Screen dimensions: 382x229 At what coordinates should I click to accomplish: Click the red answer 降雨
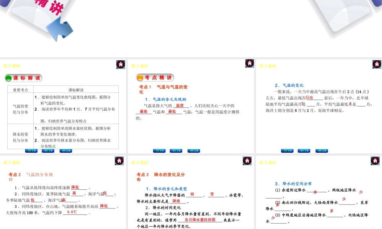[x=176, y=201]
